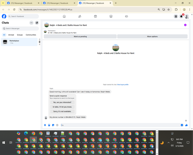Start a new message with compose icon
This screenshot has height=155, width=193.
click(37, 23)
